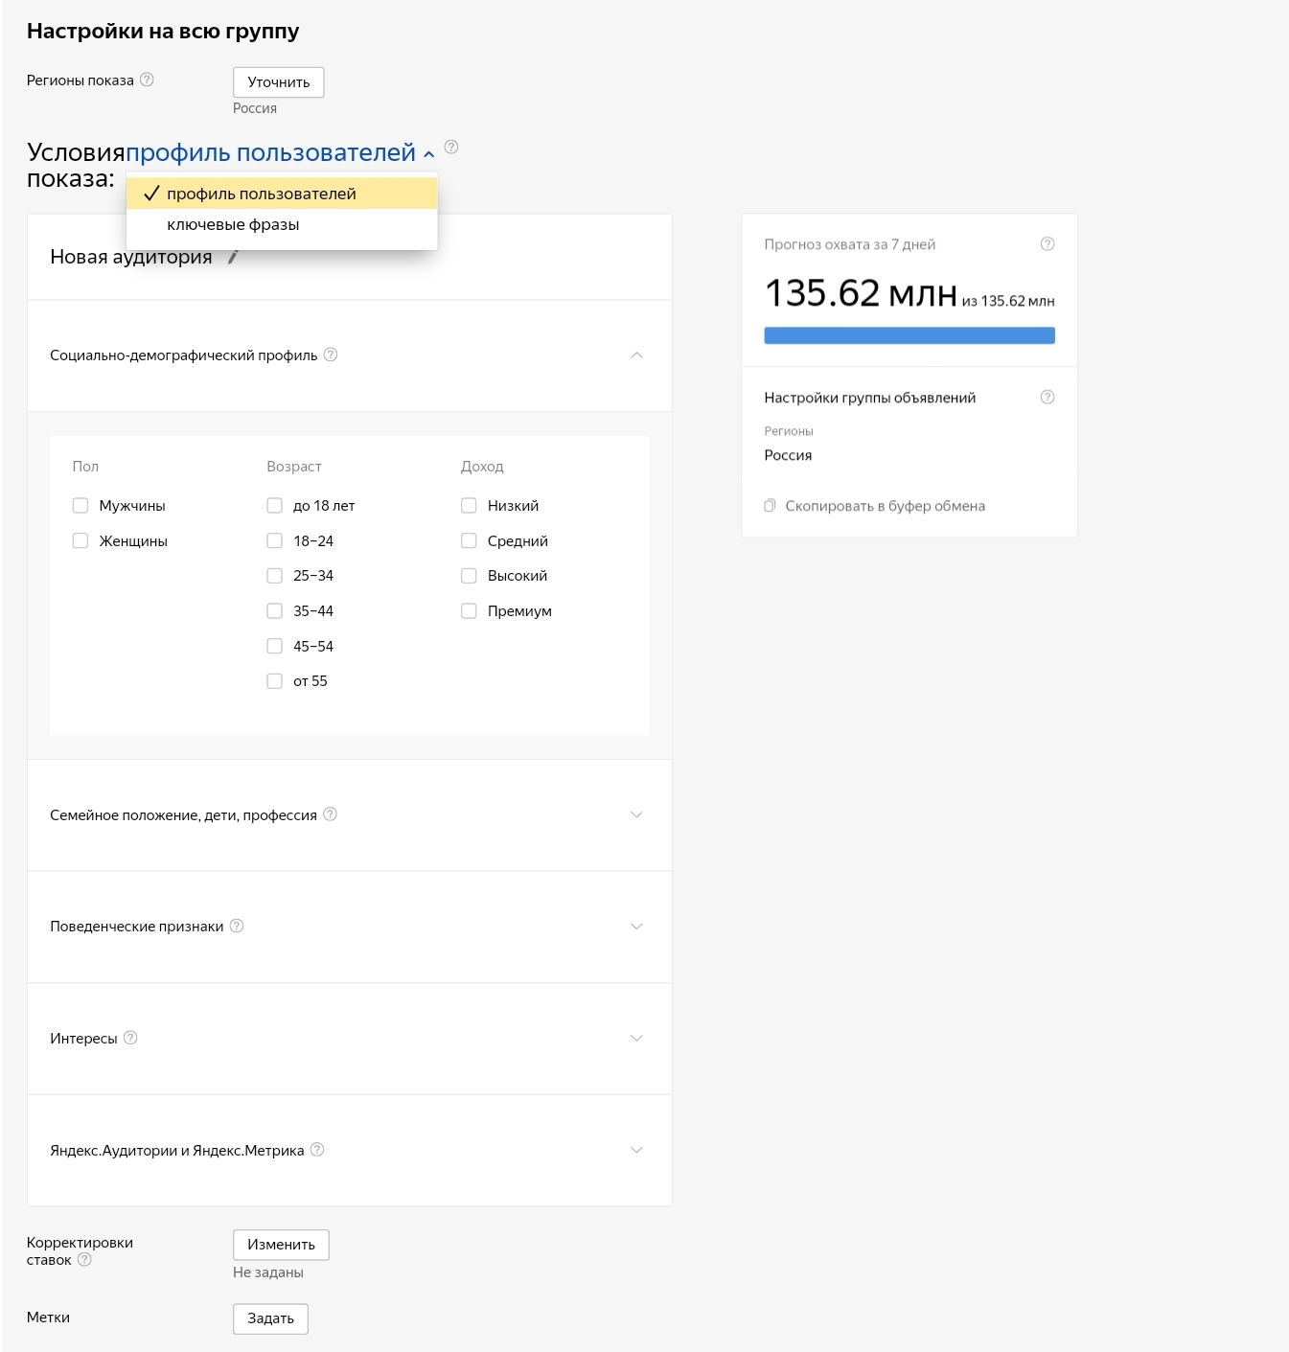Click the Новая аудитория title

[x=131, y=257]
